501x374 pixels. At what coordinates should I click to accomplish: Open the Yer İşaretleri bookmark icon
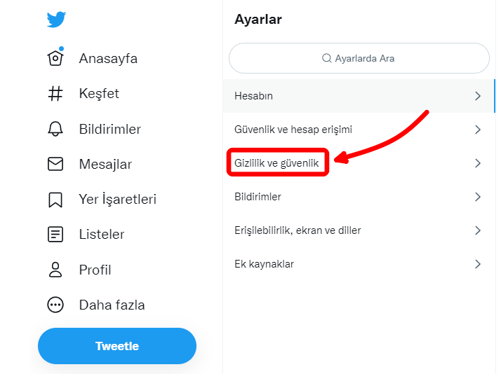[55, 200]
